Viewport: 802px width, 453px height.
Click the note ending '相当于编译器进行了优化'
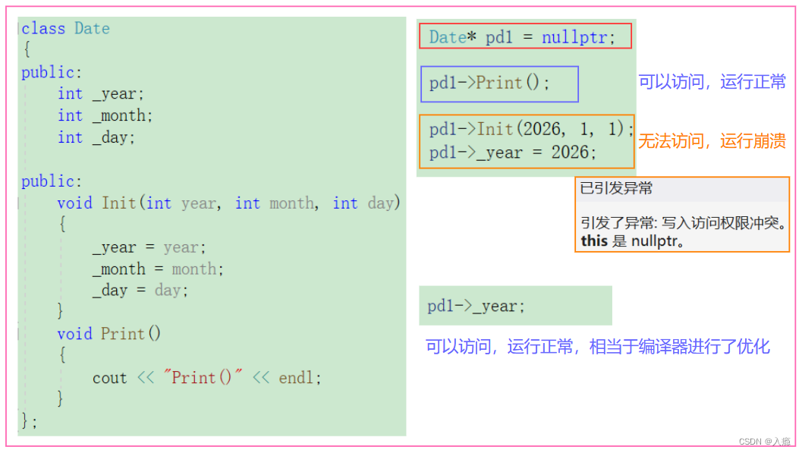597,347
